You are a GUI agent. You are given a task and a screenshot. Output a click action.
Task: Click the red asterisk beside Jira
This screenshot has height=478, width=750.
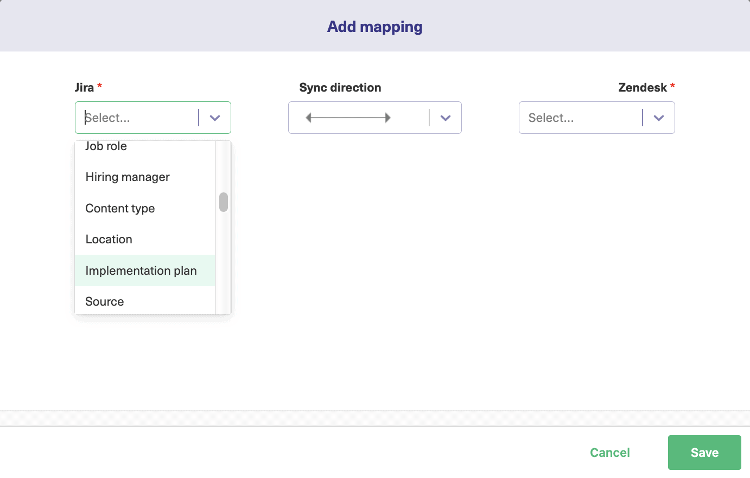(99, 86)
